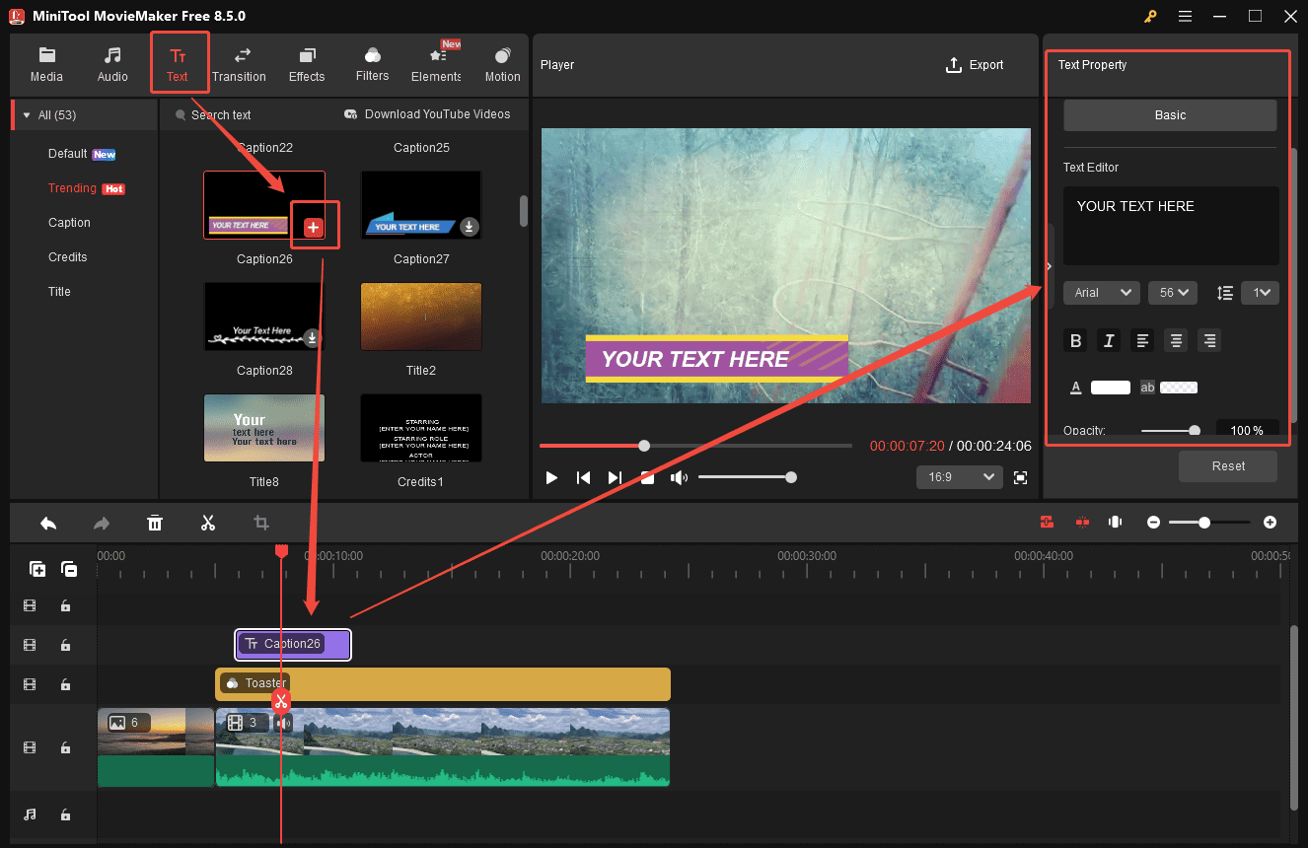Open the Effects library
1308x848 pixels.
point(307,63)
